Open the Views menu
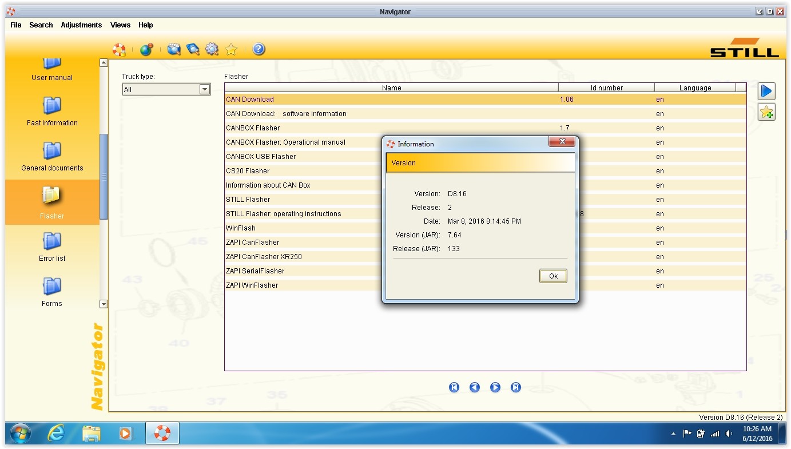 coord(120,25)
